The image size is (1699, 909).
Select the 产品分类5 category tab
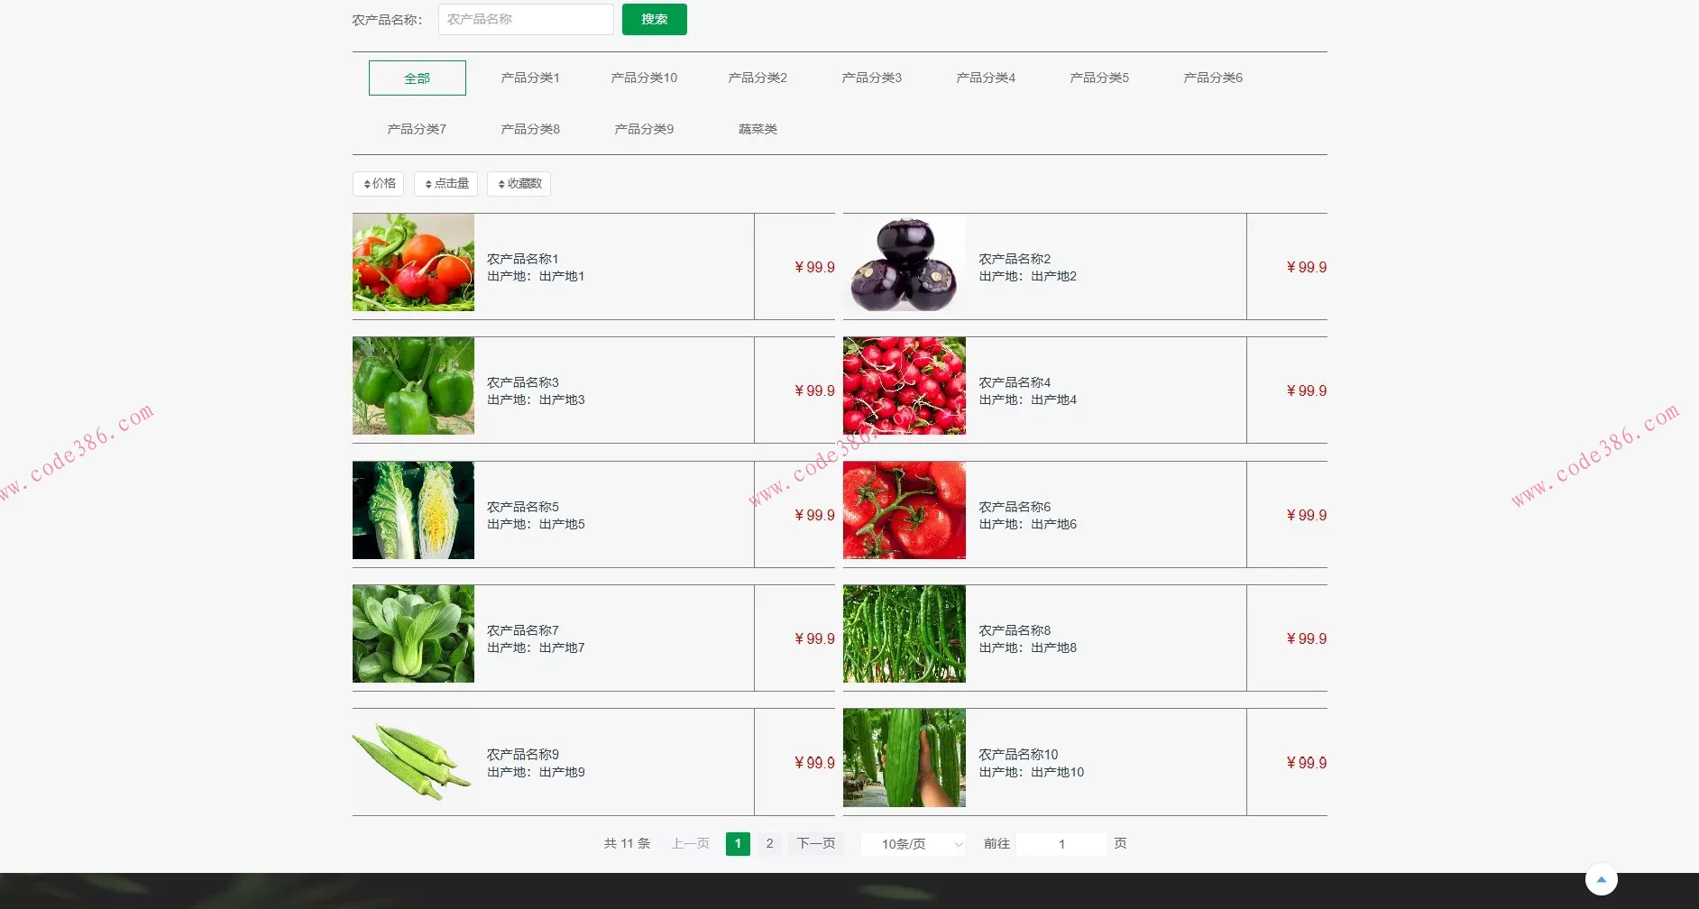pyautogui.click(x=1099, y=78)
